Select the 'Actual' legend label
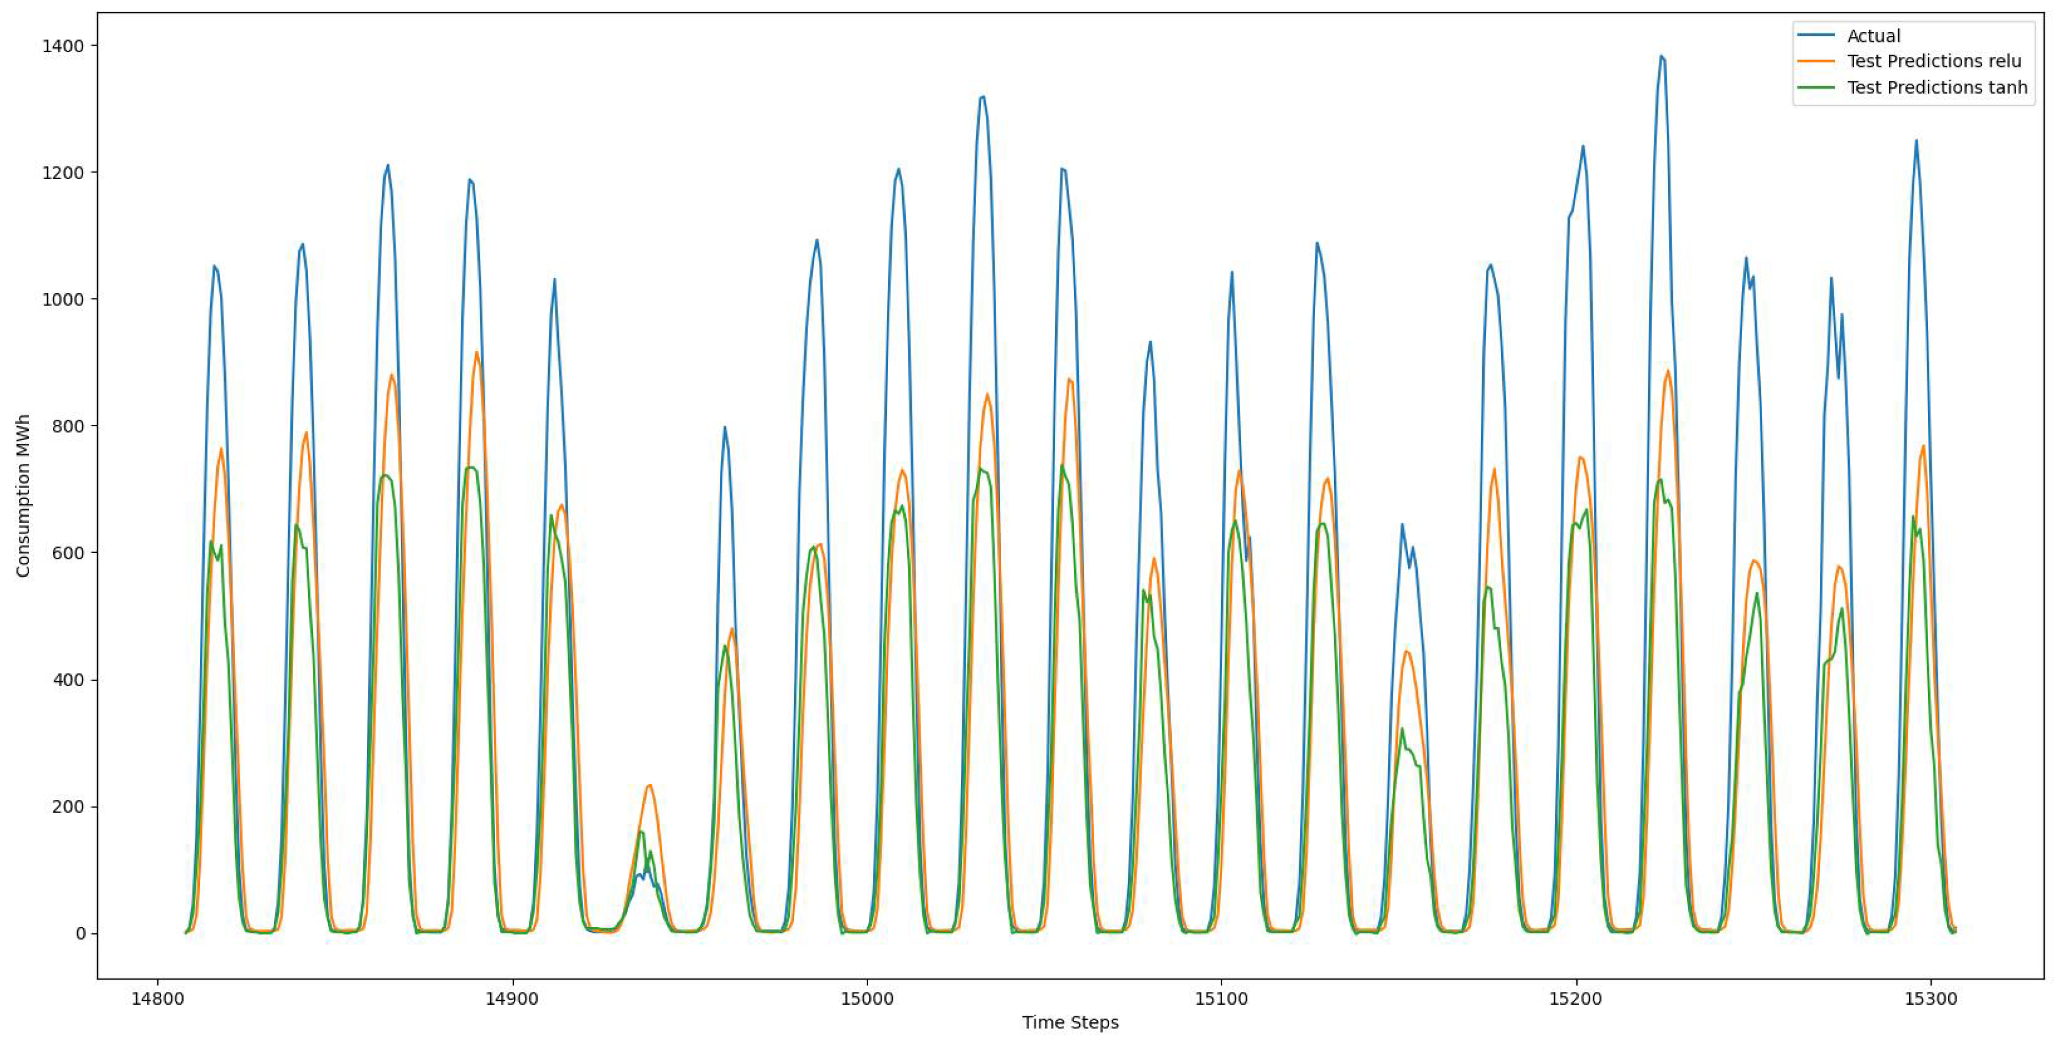2055x1046 pixels. click(x=1874, y=36)
